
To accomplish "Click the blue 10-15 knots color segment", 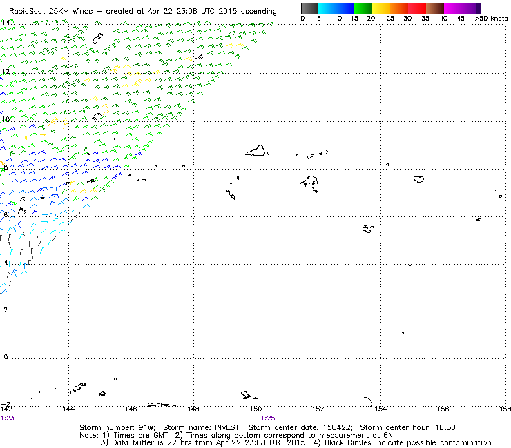I will pos(345,8).
